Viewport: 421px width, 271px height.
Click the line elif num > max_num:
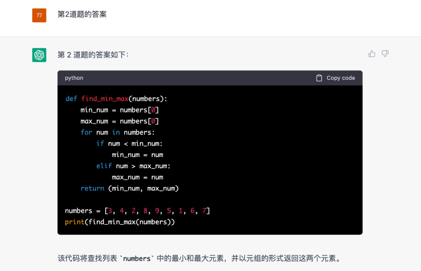[x=133, y=166]
